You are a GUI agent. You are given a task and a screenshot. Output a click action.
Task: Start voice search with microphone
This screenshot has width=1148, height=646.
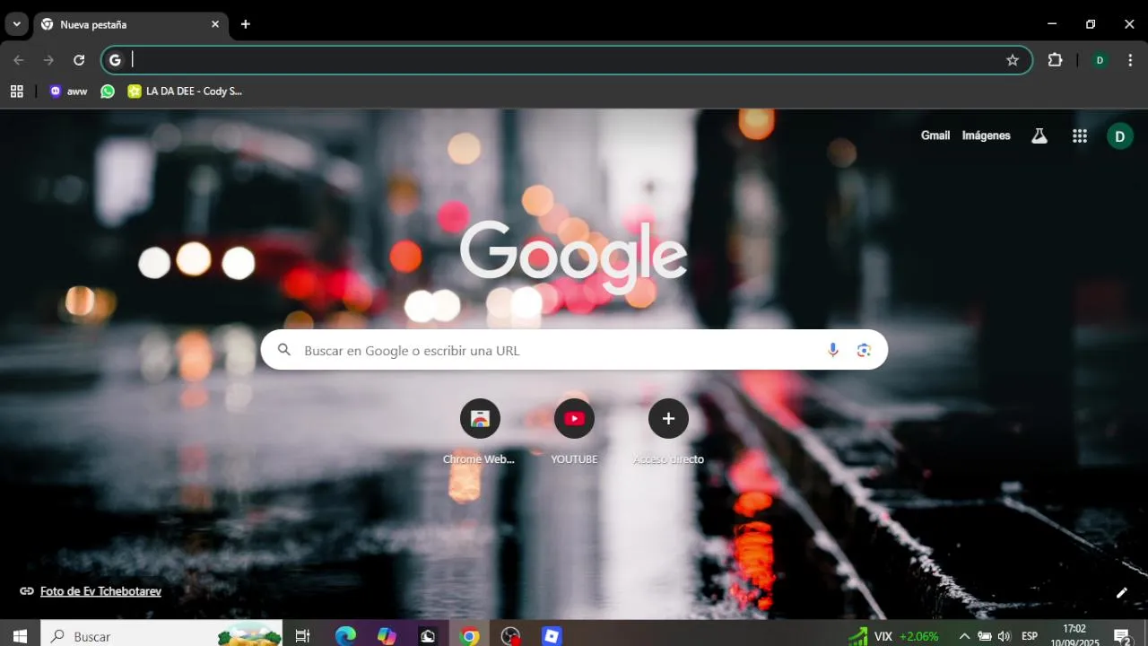pos(833,350)
